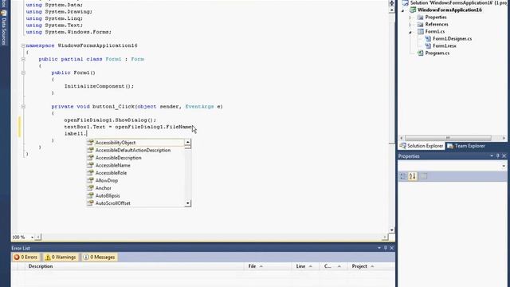Select Form1.cs in Solution Explorer
510x287 pixels.
click(435, 32)
